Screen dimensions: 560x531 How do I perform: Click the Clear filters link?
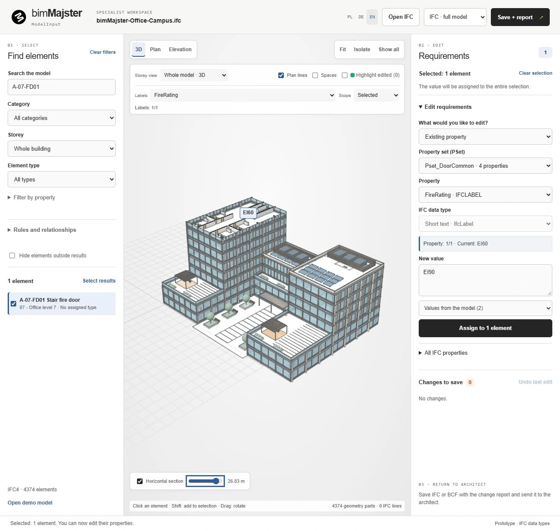pyautogui.click(x=102, y=52)
